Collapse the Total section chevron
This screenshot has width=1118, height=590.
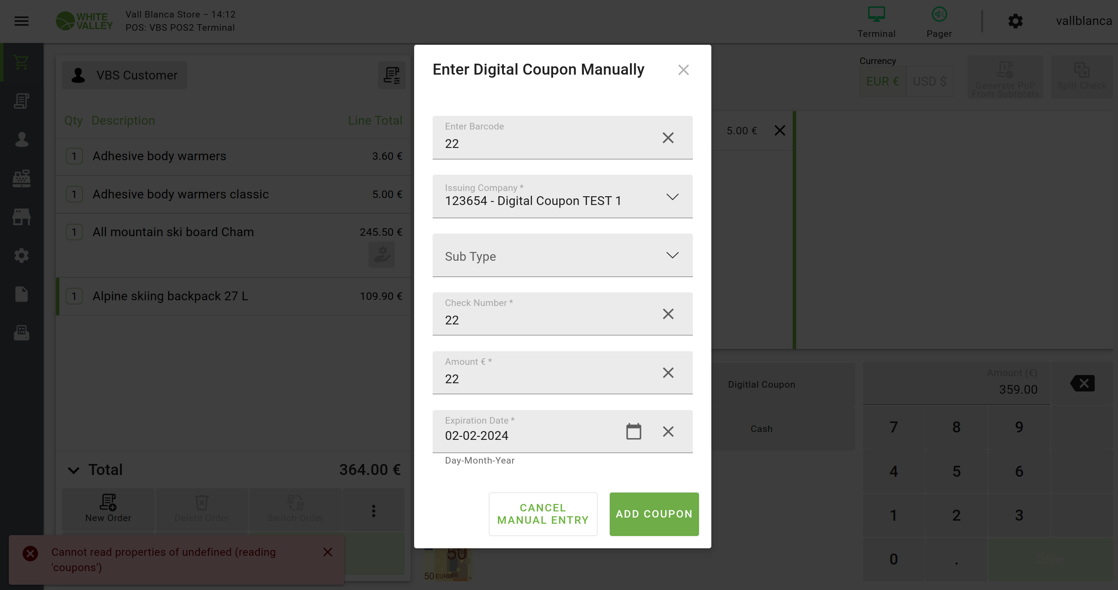coord(73,470)
